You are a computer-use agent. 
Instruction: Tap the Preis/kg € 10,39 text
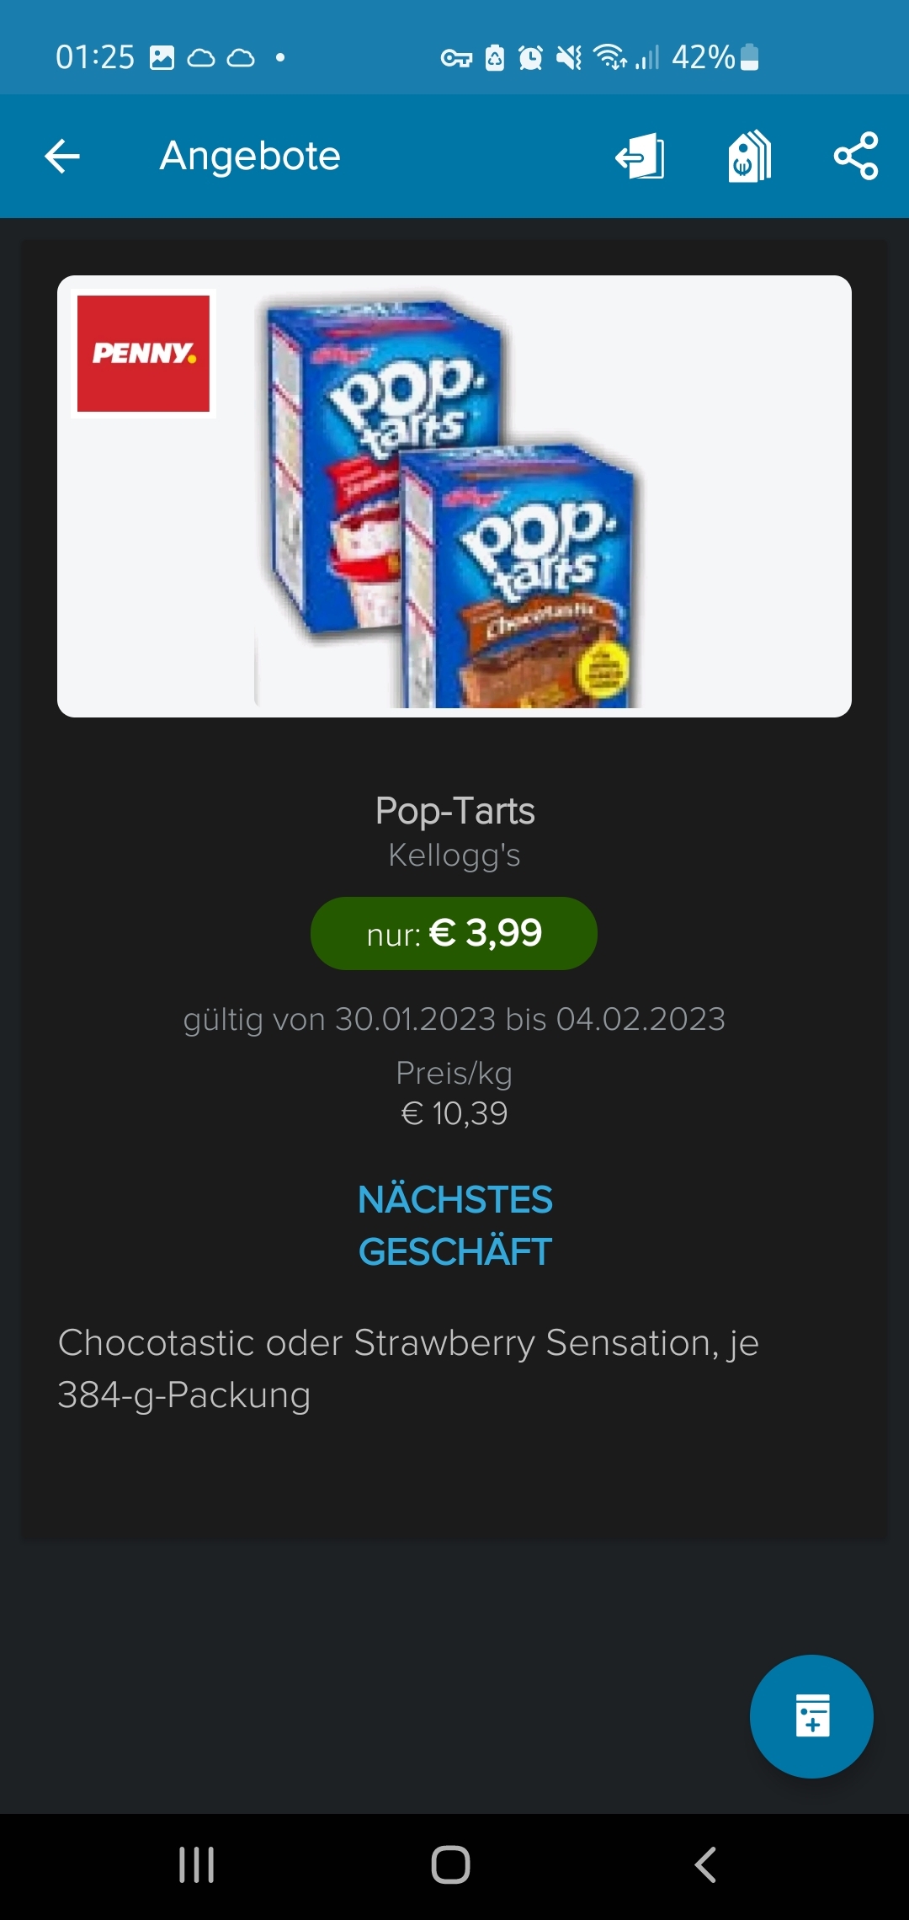pyautogui.click(x=454, y=1093)
